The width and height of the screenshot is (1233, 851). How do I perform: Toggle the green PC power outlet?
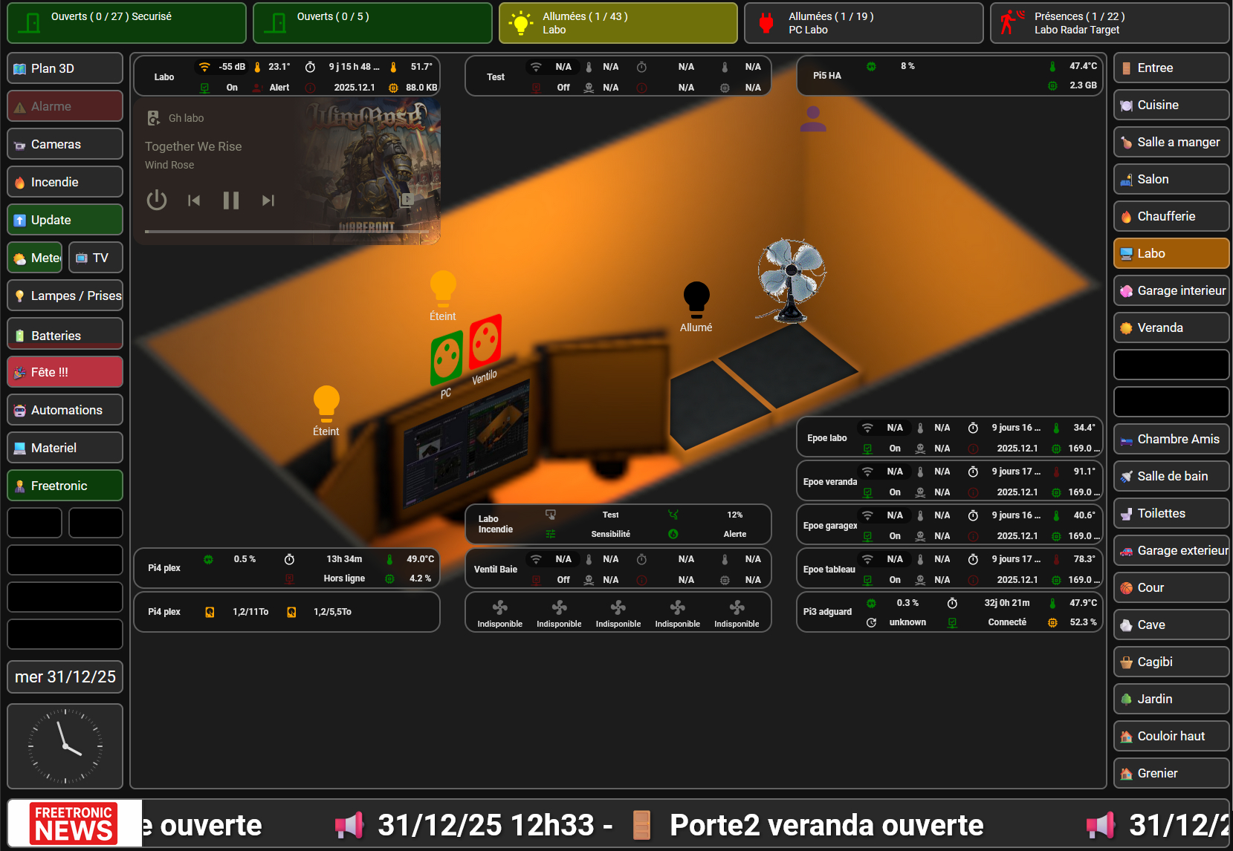coord(447,358)
